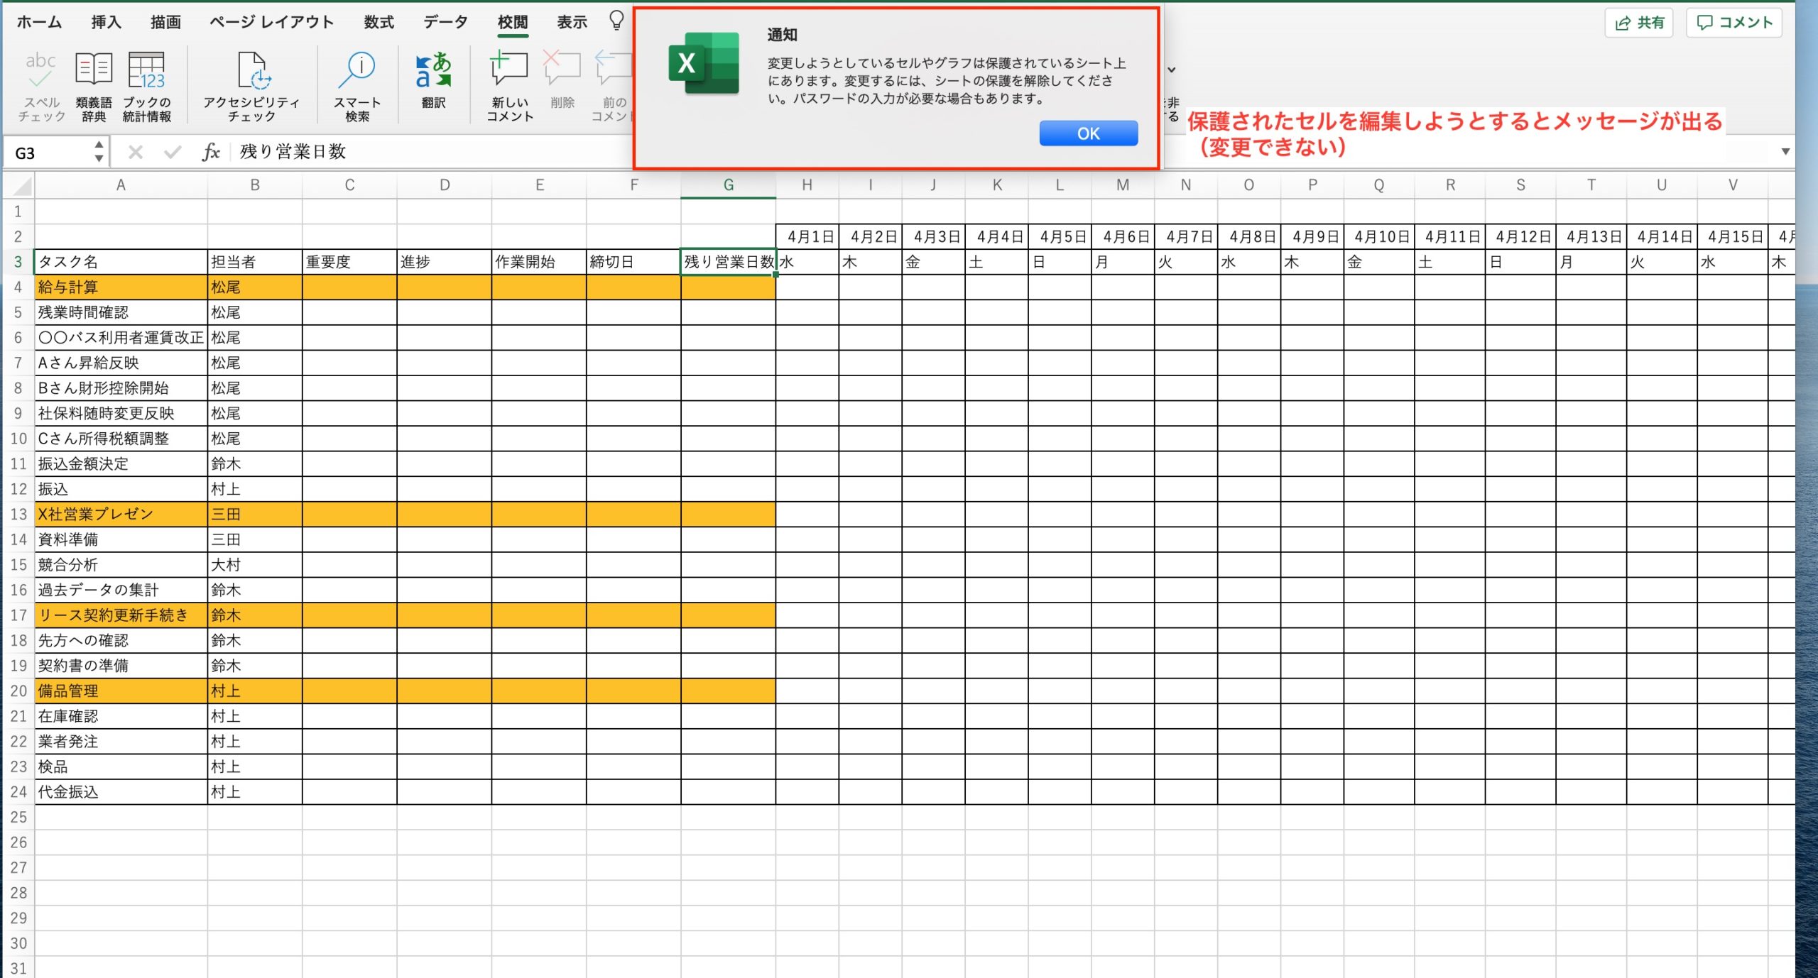Select row 25 header
The width and height of the screenshot is (1818, 978).
[18, 817]
